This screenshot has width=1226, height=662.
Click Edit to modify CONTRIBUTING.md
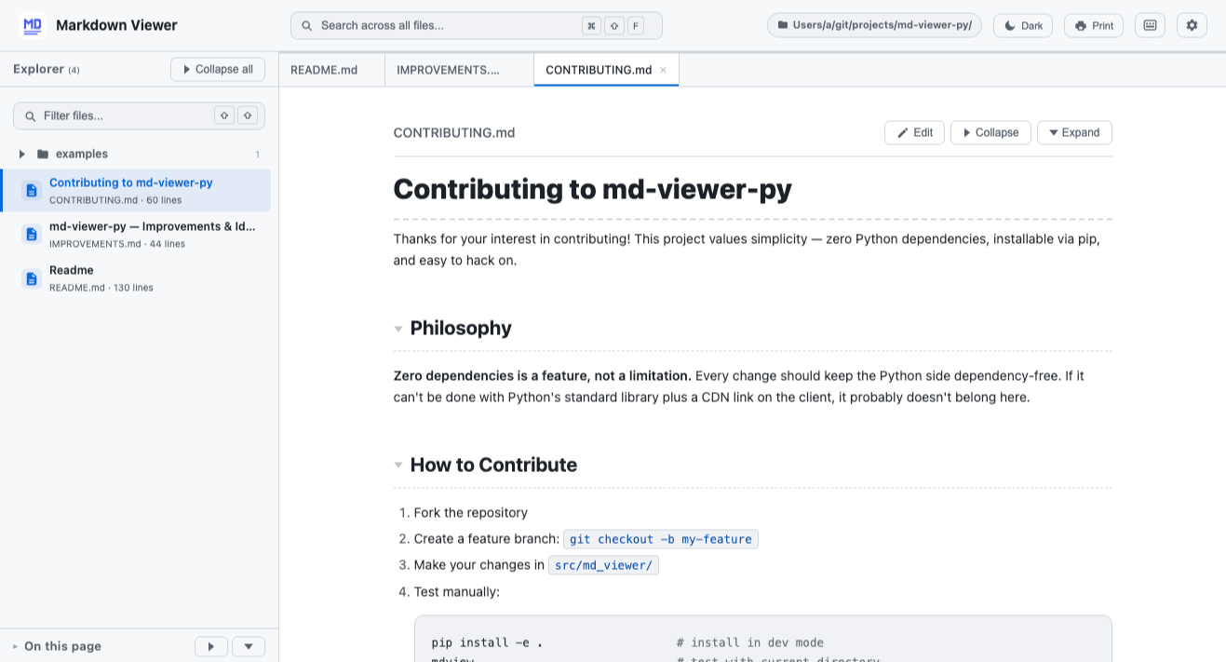coord(914,132)
